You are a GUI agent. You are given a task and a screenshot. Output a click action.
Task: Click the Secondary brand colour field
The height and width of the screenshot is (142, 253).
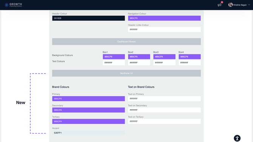(88, 110)
